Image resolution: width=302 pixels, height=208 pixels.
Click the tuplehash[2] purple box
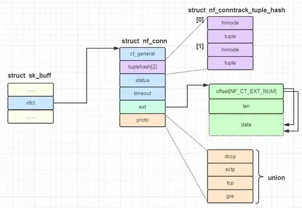(x=142, y=67)
